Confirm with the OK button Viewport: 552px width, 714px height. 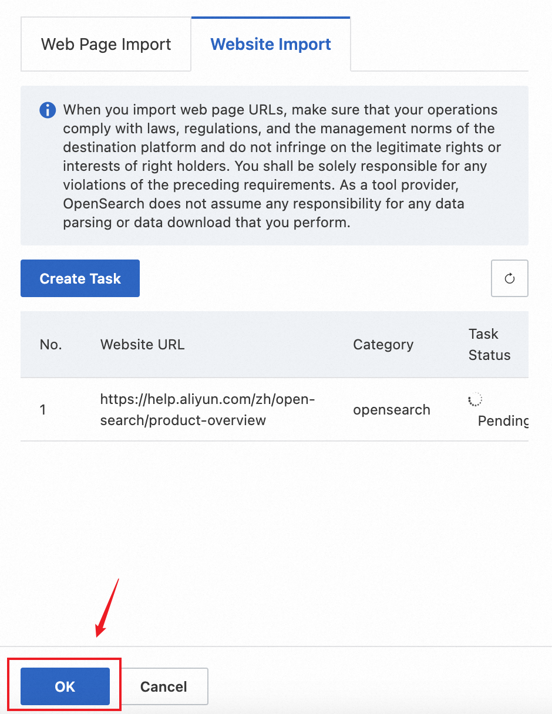click(x=65, y=686)
